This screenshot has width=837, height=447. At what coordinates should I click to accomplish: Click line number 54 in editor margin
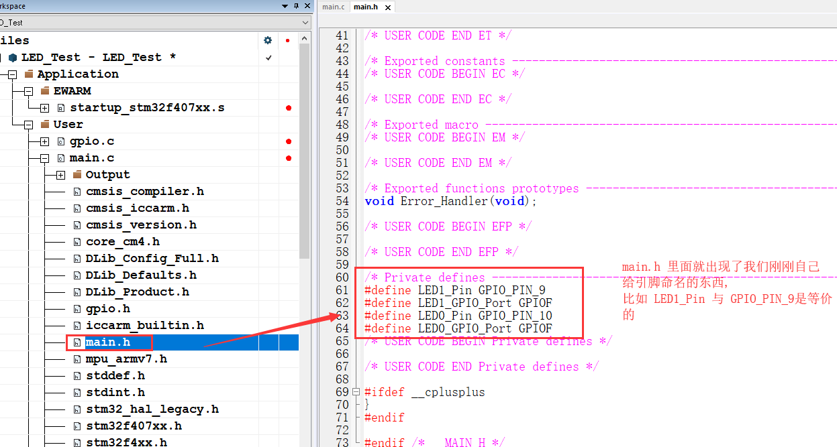tap(342, 201)
